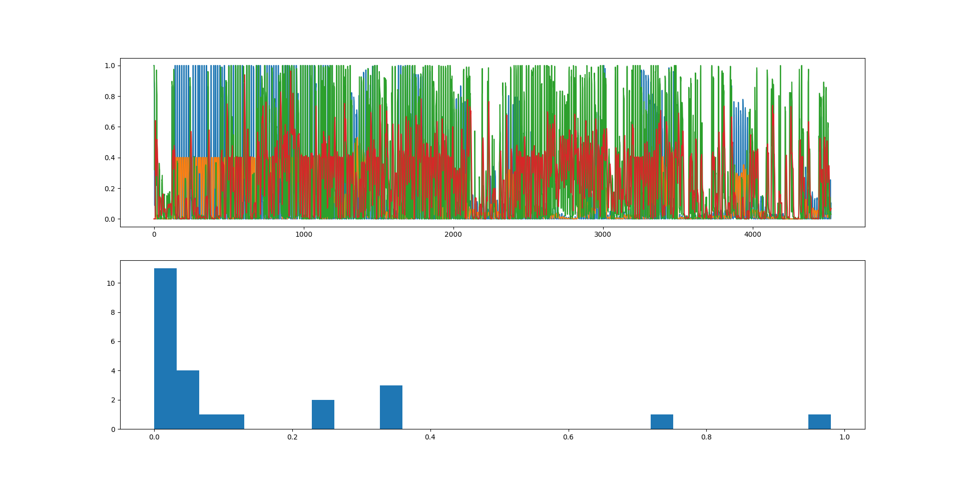This screenshot has height=482, width=961.
Task: Select the height-3 histogram bar near 0.35
Action: coord(391,407)
